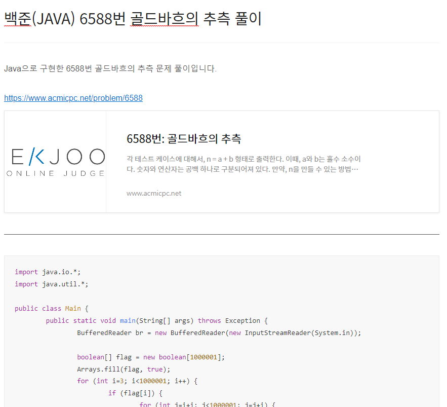This screenshot has width=447, height=407.
Task: Click the problem description text in preview card
Action: click(x=243, y=164)
